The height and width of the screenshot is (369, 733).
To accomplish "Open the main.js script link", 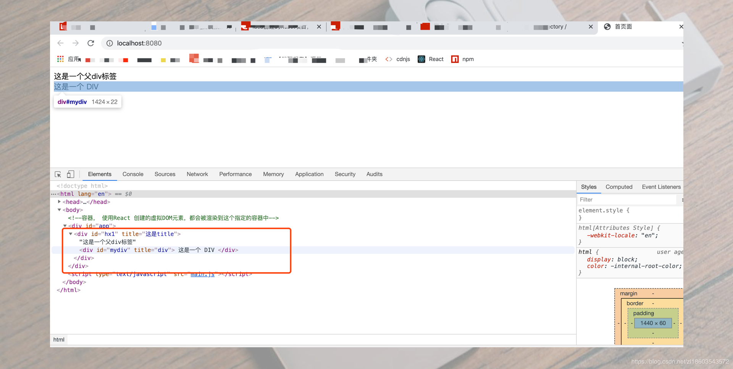I will click(x=202, y=274).
